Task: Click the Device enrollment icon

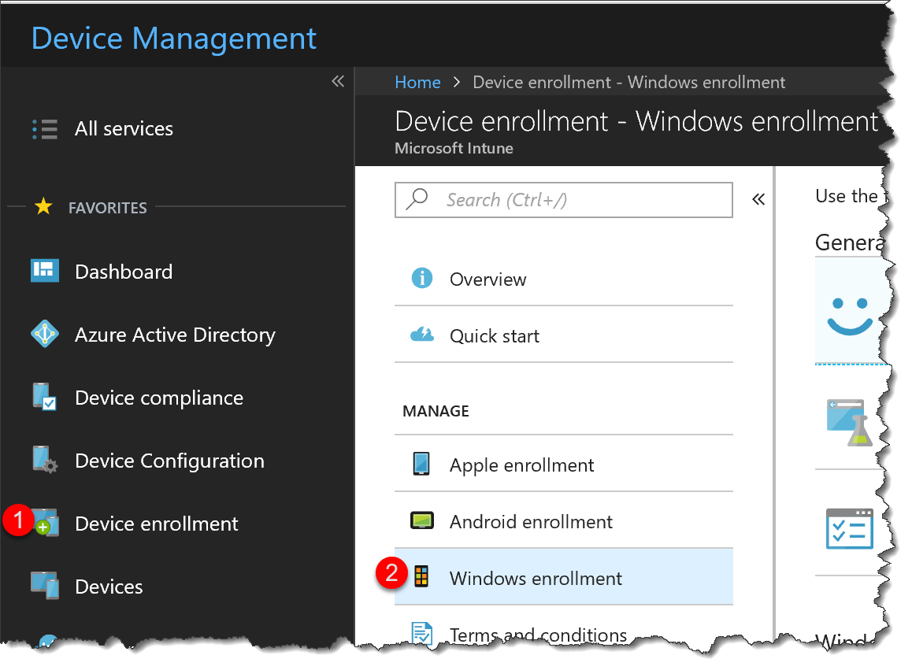Action: [45, 523]
